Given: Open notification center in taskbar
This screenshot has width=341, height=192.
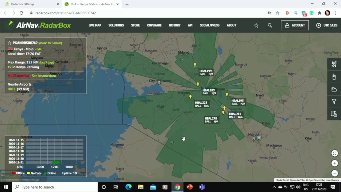Looking at the screenshot, I should coord(333,187).
